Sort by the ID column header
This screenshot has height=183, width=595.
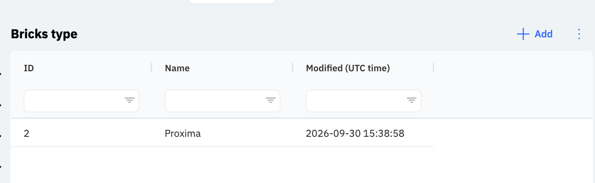point(29,68)
